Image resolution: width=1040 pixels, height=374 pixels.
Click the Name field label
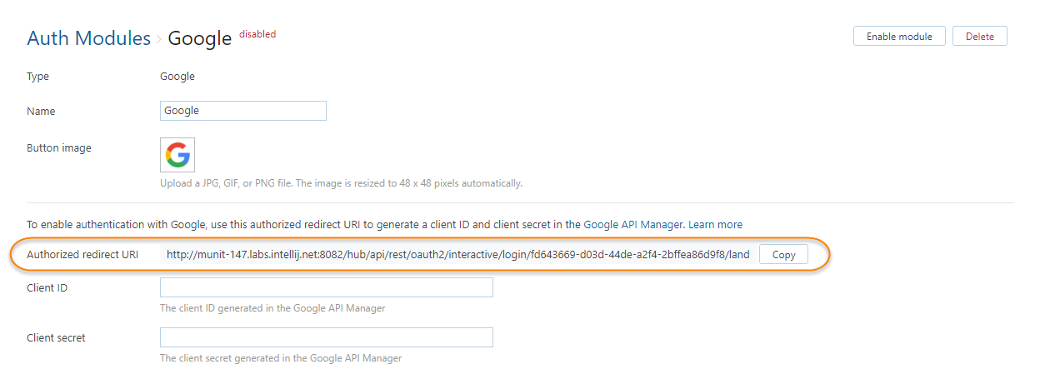pyautogui.click(x=41, y=111)
